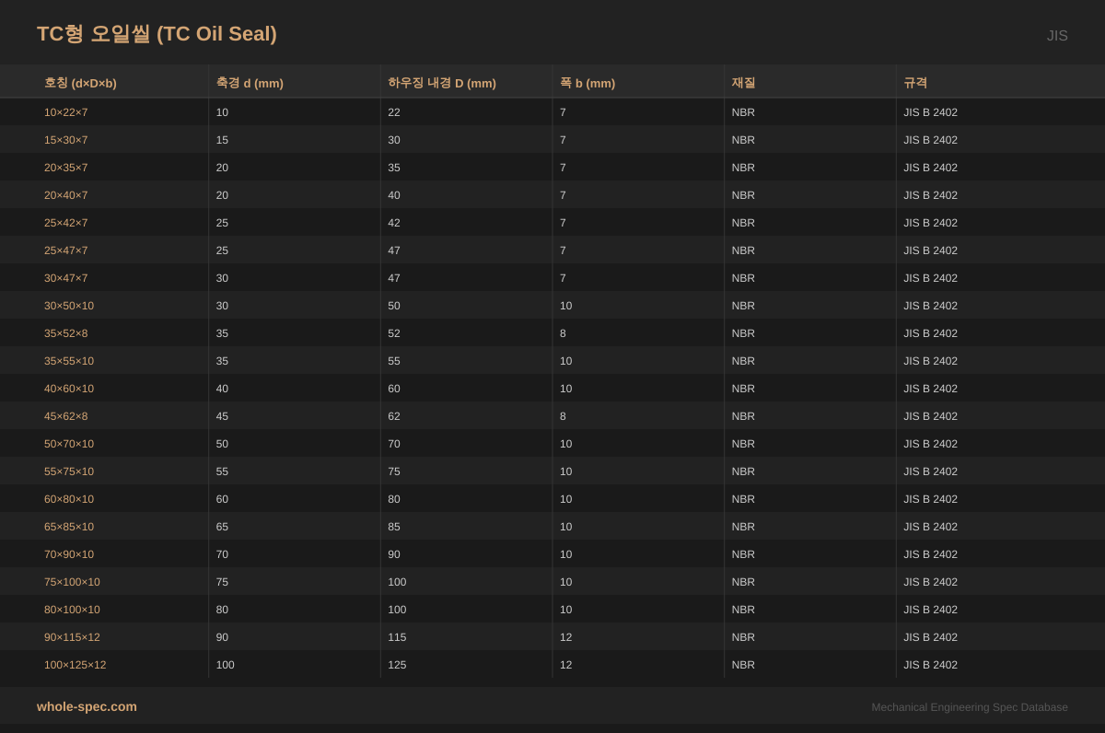Click NBR material in the 50×70×10 row
1105x733 pixels.
click(743, 444)
